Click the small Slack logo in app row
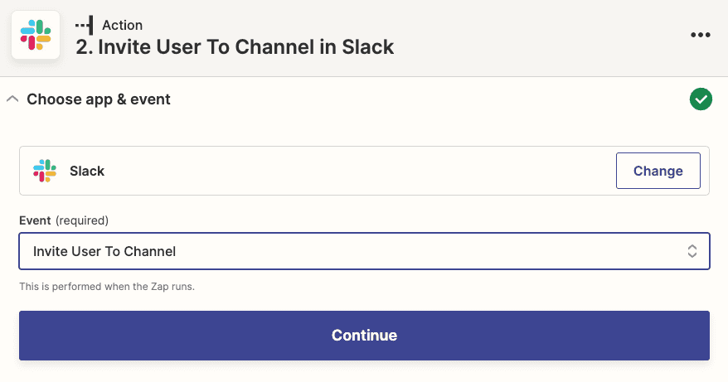Viewport: 728px width, 382px height. pyautogui.click(x=45, y=171)
